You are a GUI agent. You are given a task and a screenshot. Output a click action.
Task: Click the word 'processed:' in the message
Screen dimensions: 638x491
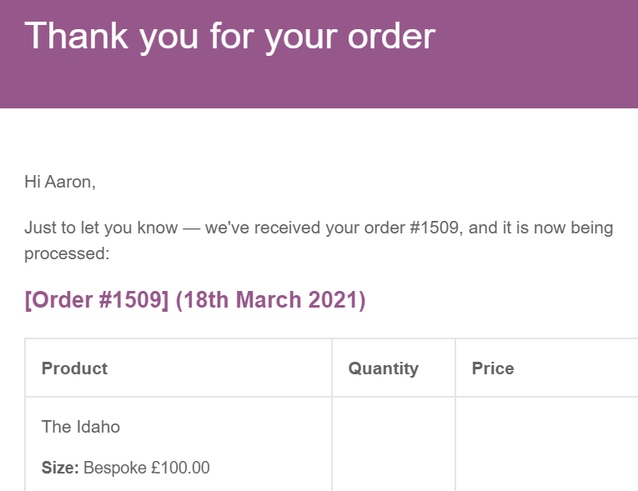[67, 254]
